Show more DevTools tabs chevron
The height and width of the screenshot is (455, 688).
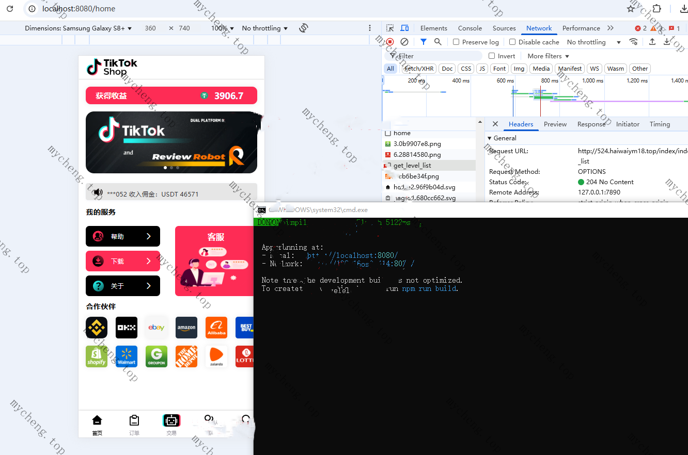611,28
